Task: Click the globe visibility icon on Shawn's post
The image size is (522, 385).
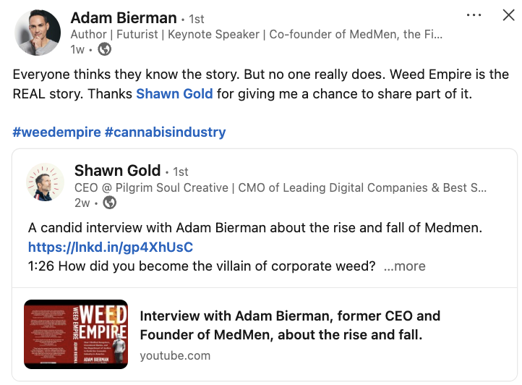Action: 110,203
